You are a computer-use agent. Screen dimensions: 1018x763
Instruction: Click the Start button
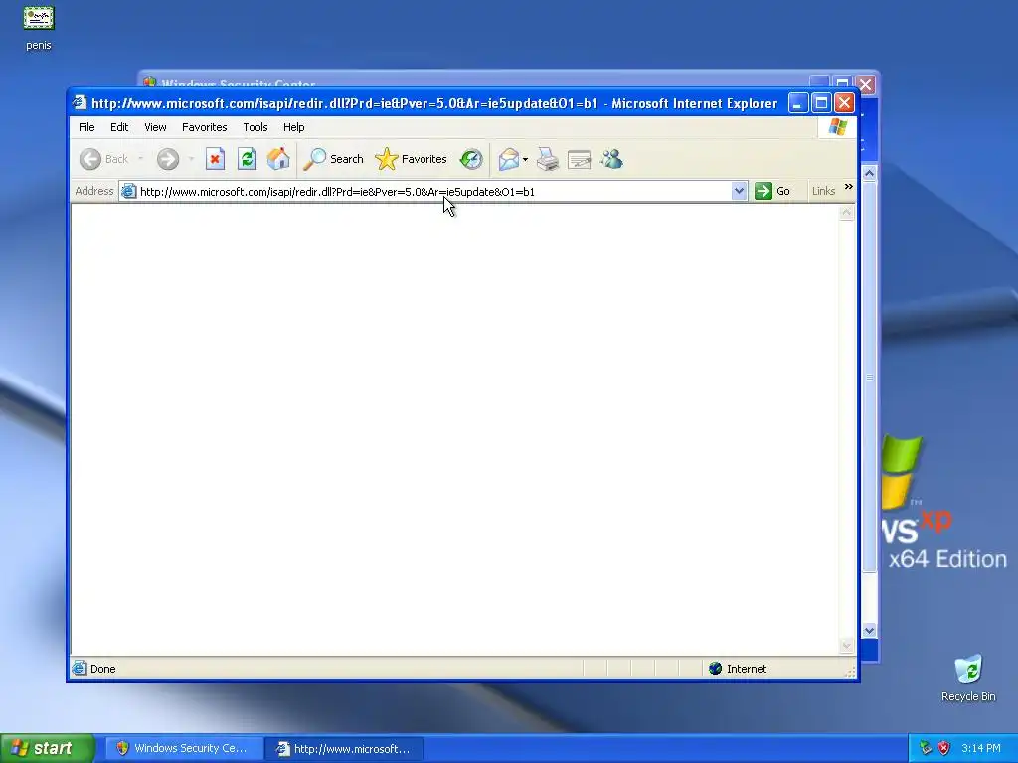(x=47, y=749)
